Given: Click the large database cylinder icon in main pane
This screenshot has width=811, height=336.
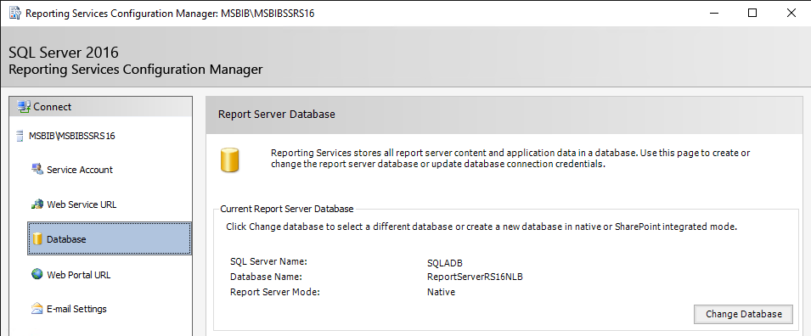Looking at the screenshot, I should 229,160.
